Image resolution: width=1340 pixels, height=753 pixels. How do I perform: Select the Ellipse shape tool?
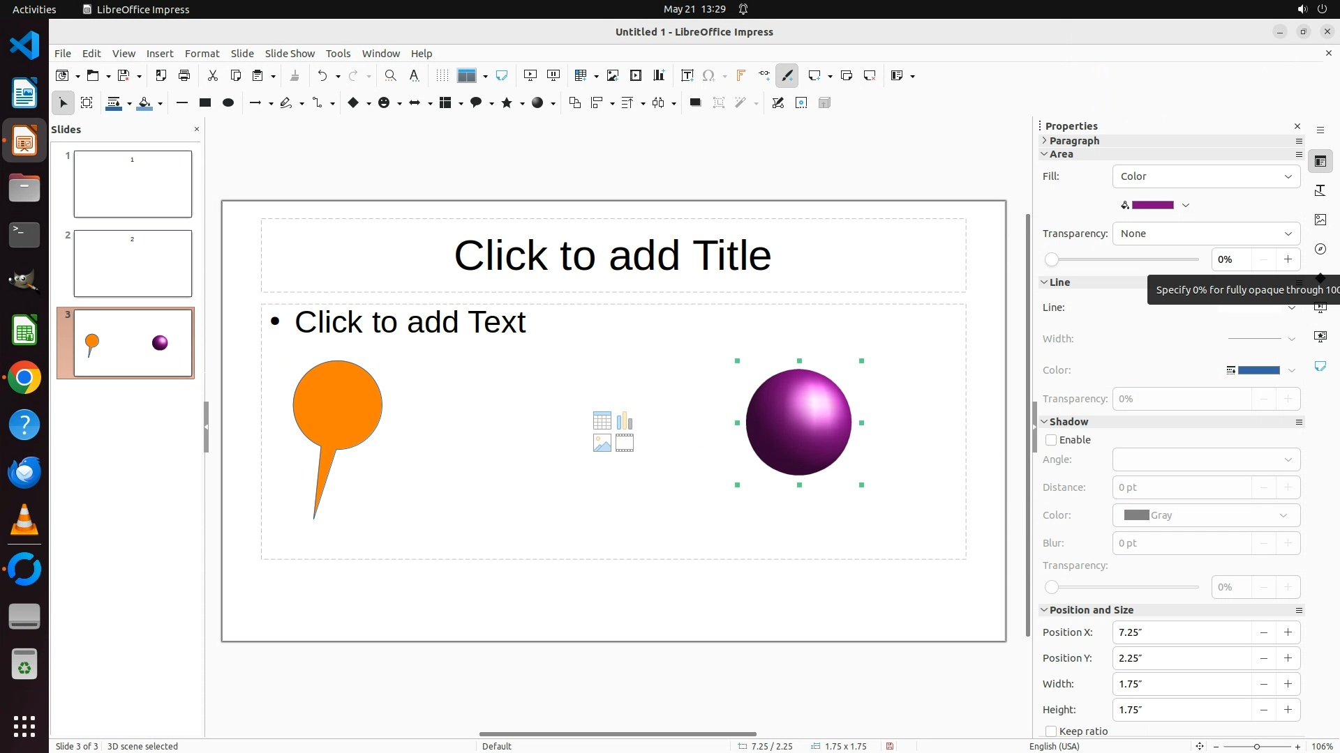228,102
